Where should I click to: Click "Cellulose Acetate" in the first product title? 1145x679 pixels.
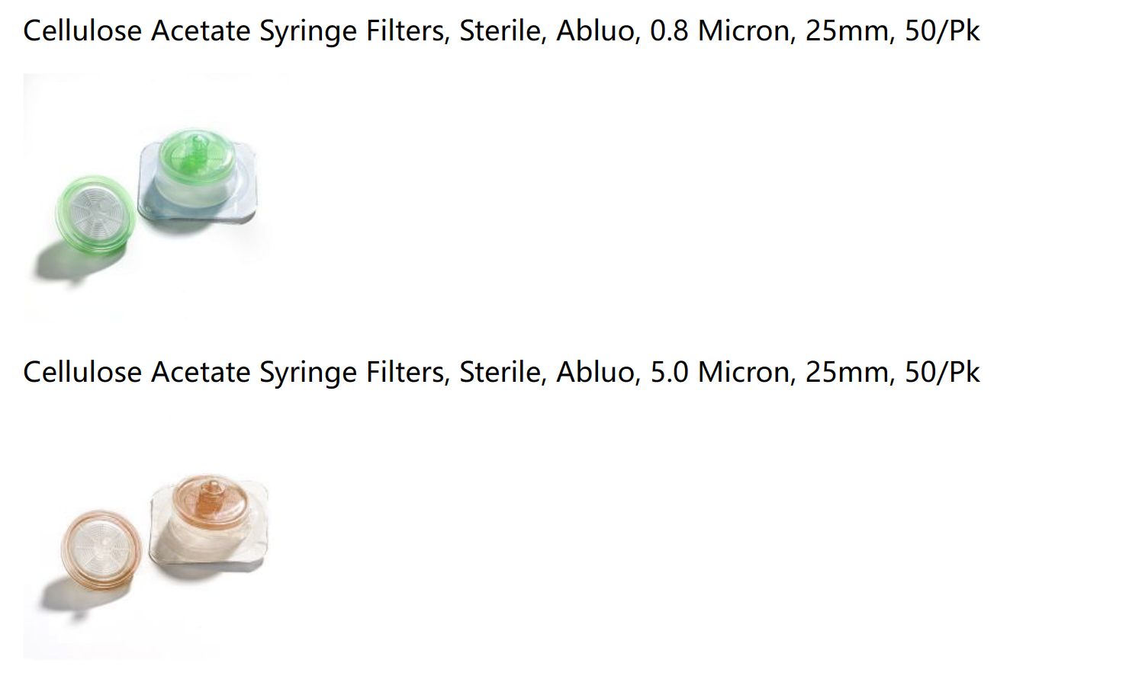[137, 31]
